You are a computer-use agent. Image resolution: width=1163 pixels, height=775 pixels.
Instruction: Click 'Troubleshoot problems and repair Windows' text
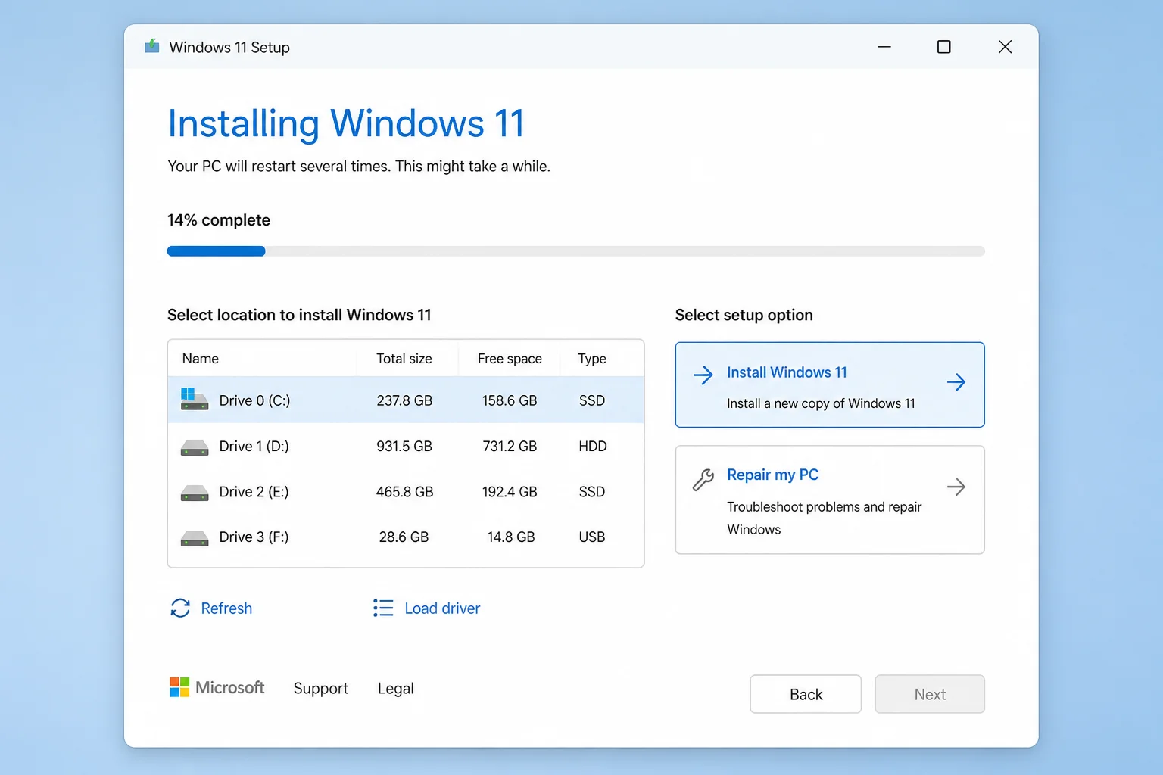tap(824, 518)
